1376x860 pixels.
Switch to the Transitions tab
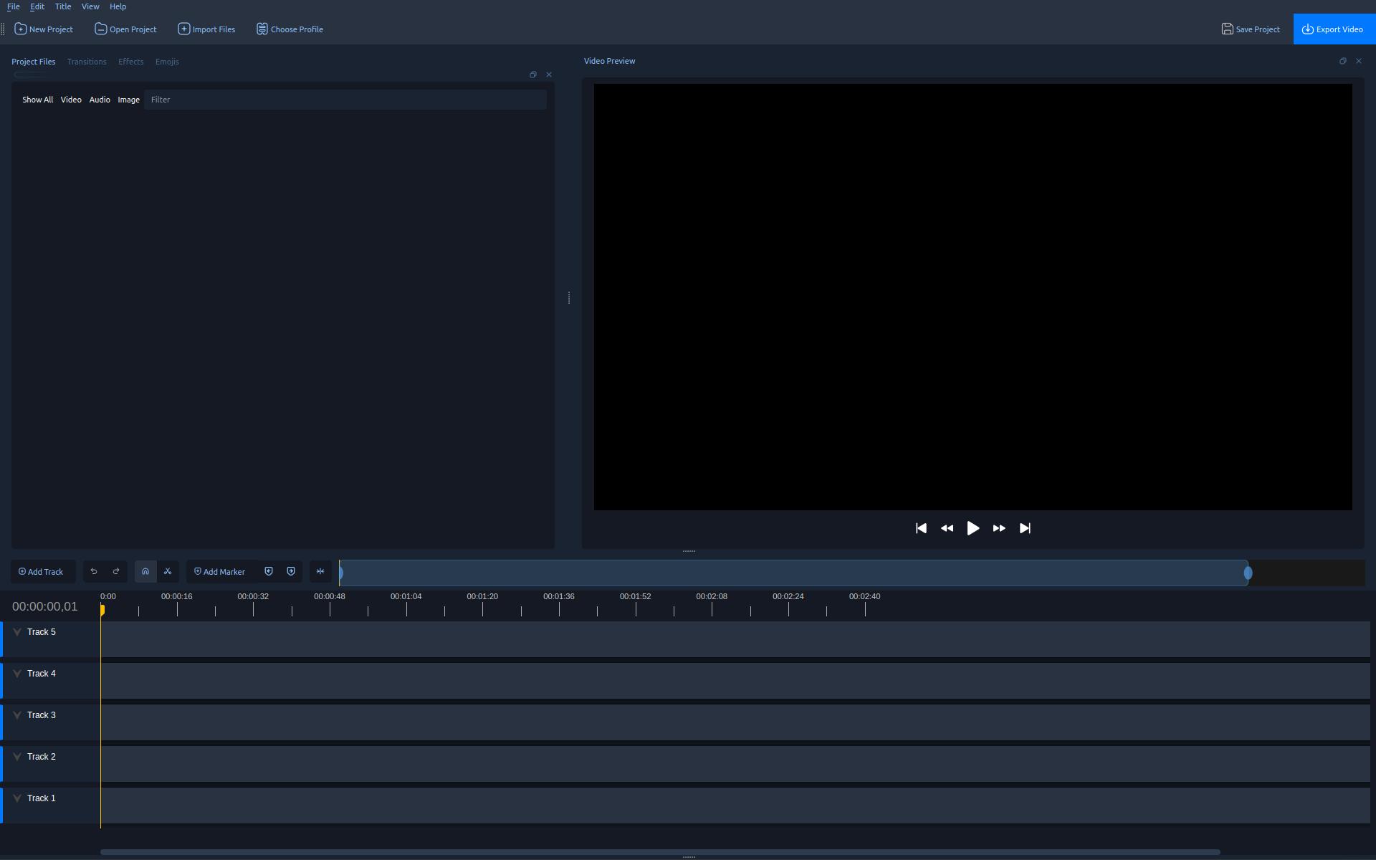[87, 62]
